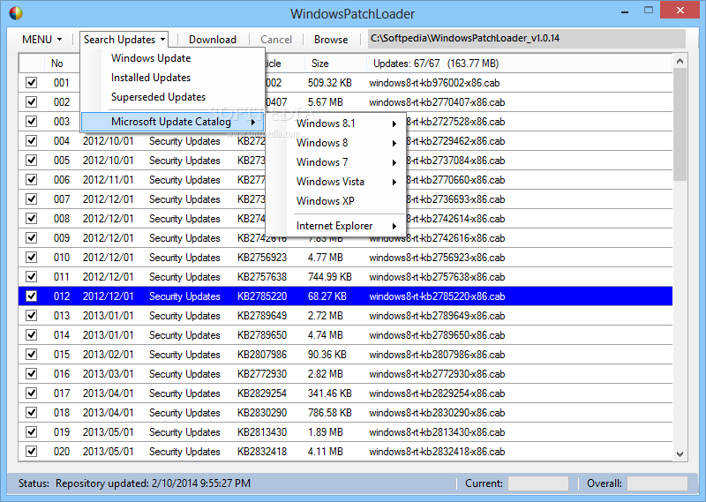Click date 2013/01/01 in row 013

[108, 316]
